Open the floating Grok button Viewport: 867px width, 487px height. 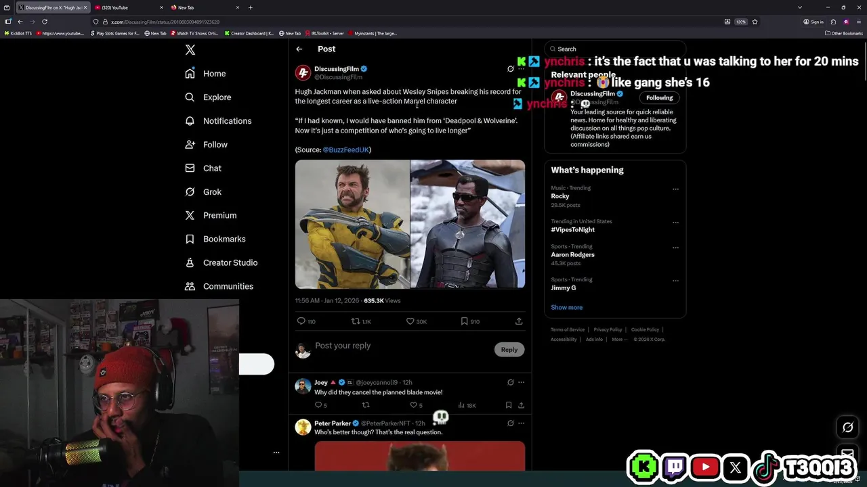pos(847,427)
